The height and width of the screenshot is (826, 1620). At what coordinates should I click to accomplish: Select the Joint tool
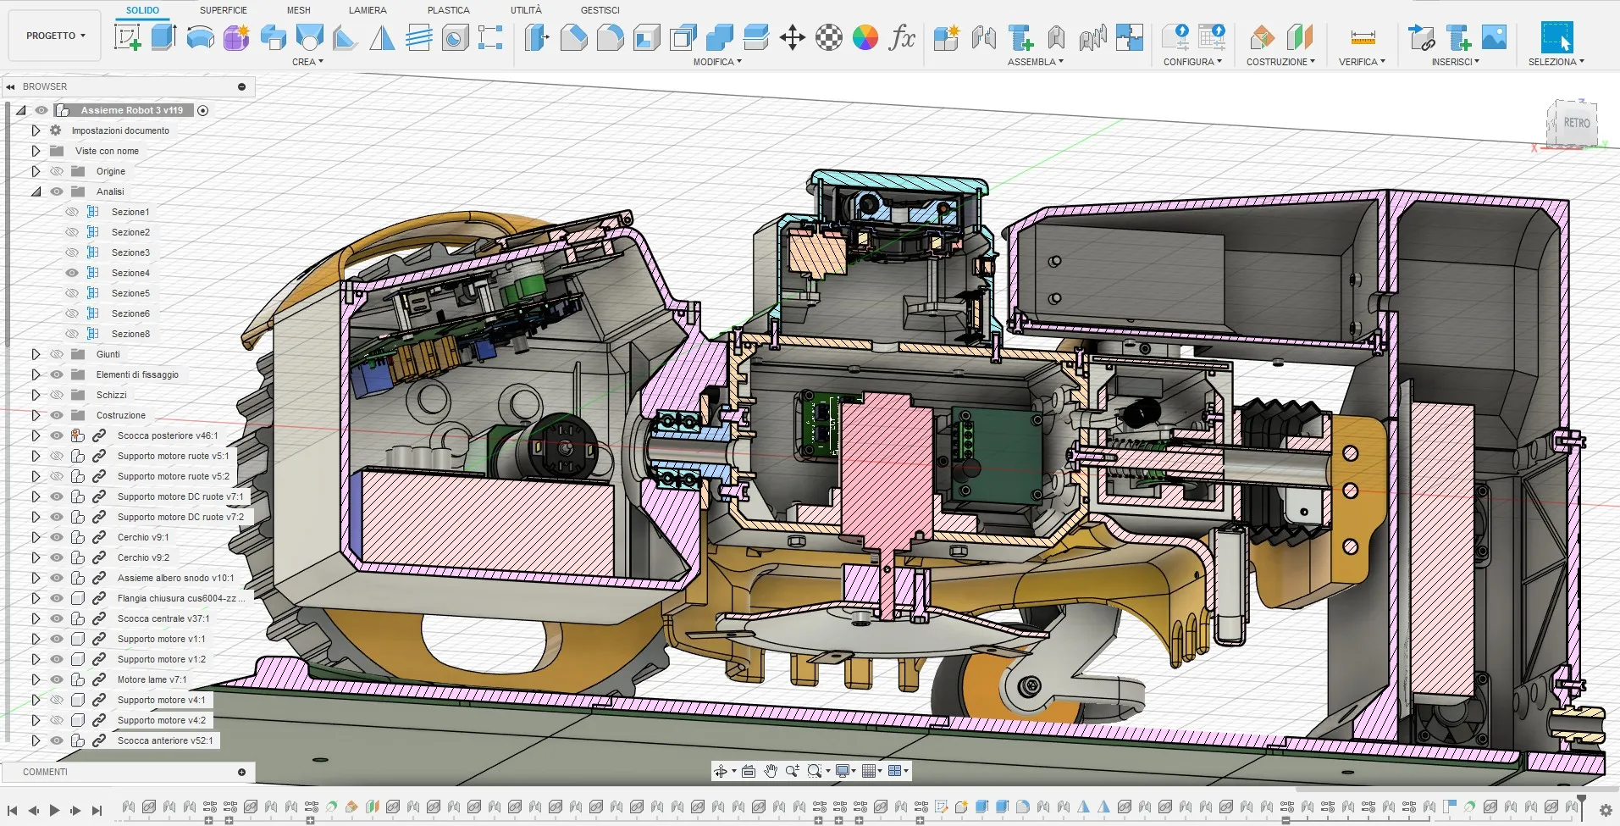pyautogui.click(x=984, y=37)
